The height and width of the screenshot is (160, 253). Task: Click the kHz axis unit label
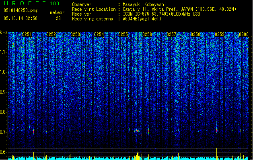[x=4, y=32]
